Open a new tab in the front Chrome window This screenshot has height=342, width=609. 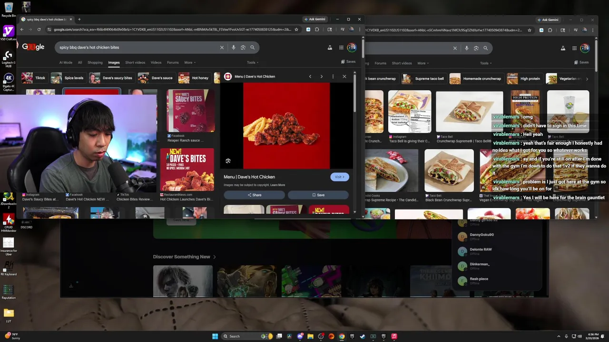pos(79,19)
